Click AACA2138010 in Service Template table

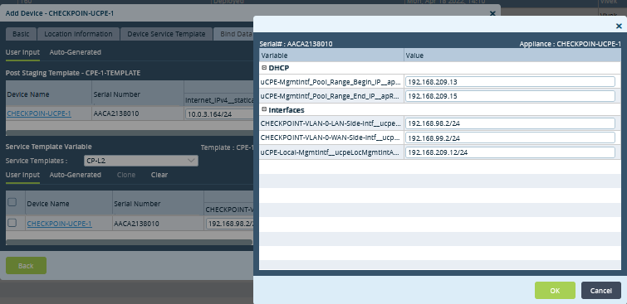[136, 224]
